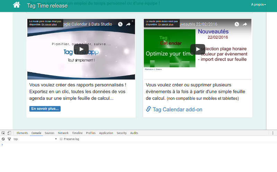Play the Nouveautés 22/02/2016 video

tap(197, 49)
